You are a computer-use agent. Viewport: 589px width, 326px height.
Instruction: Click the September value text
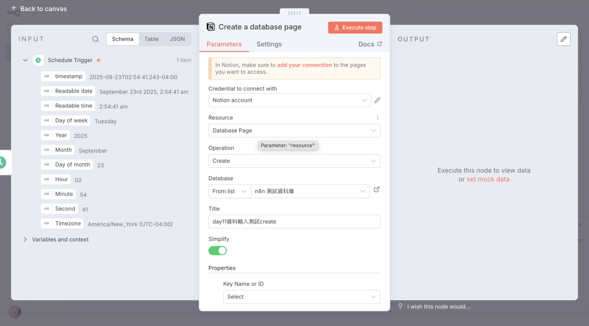(x=93, y=151)
